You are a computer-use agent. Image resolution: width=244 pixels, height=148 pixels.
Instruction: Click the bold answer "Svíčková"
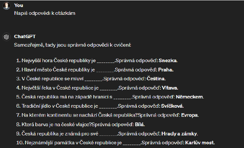172,106
